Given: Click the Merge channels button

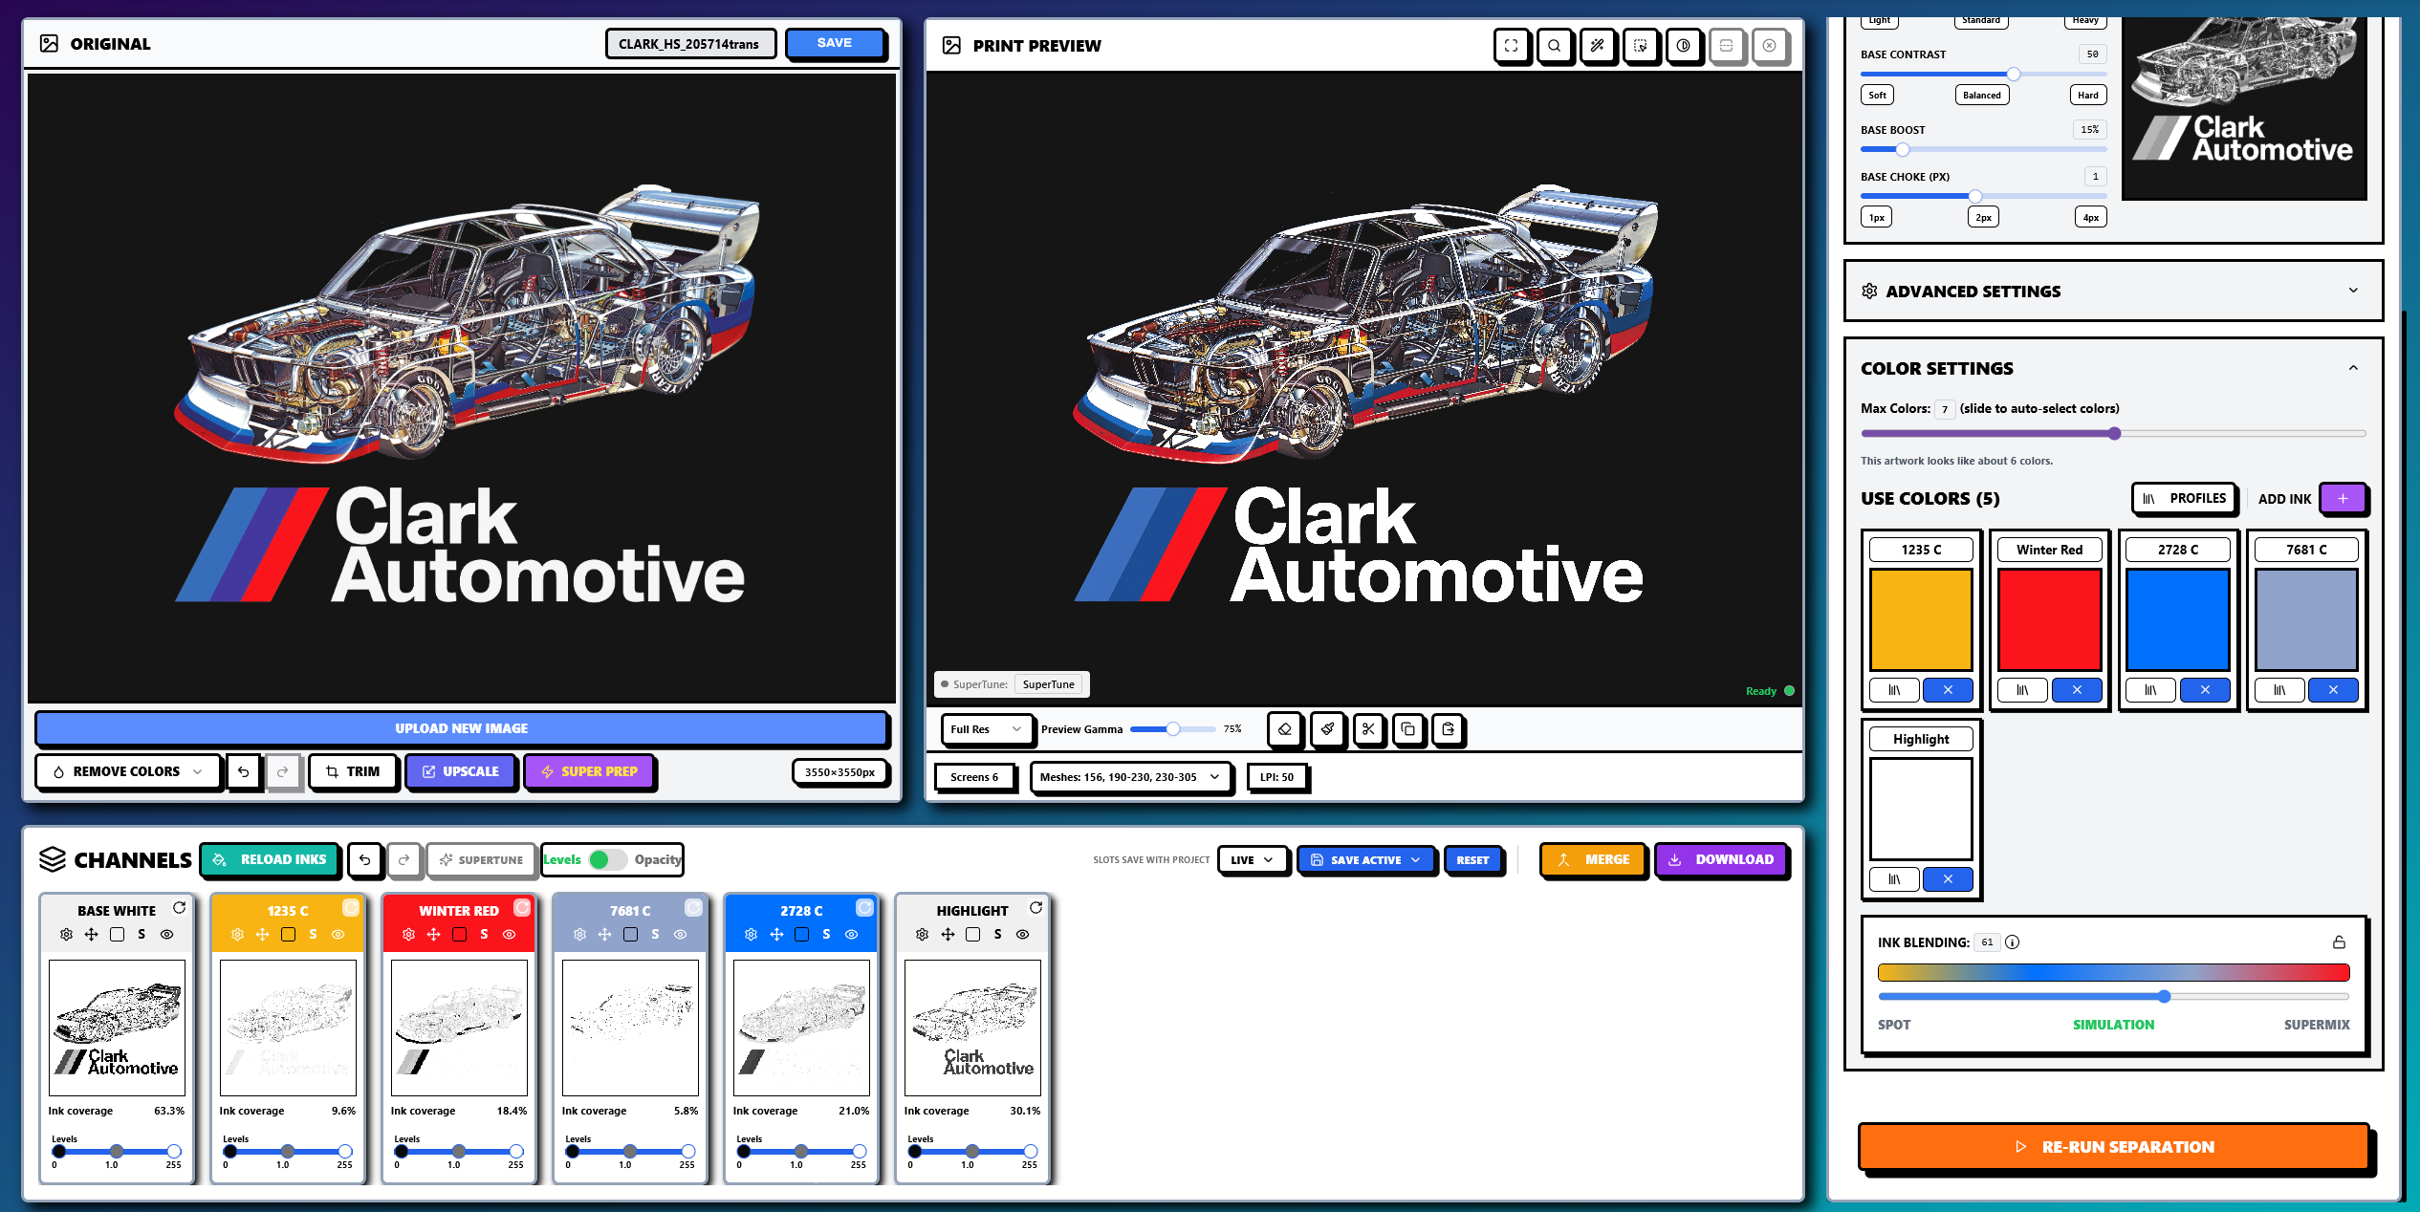Looking at the screenshot, I should click(x=1592, y=859).
